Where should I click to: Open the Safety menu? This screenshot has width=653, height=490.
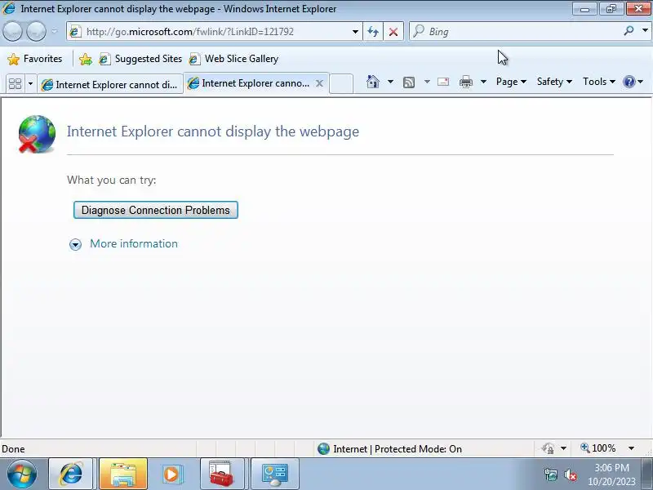554,82
